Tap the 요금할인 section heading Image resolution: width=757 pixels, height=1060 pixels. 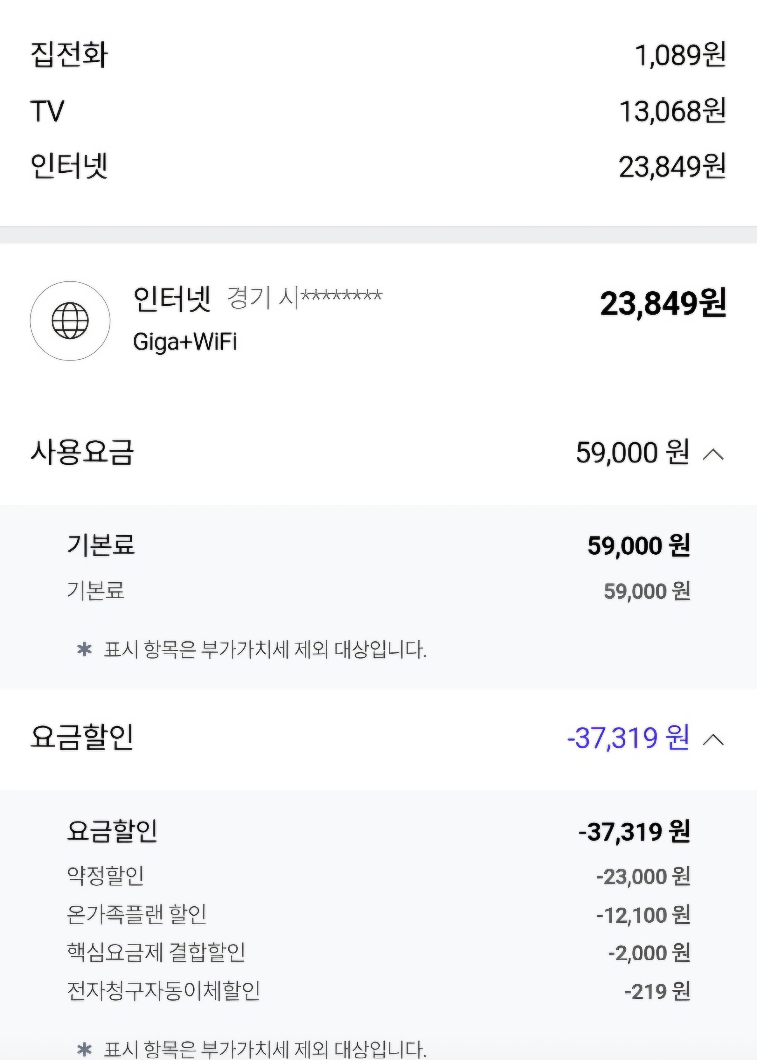[82, 737]
